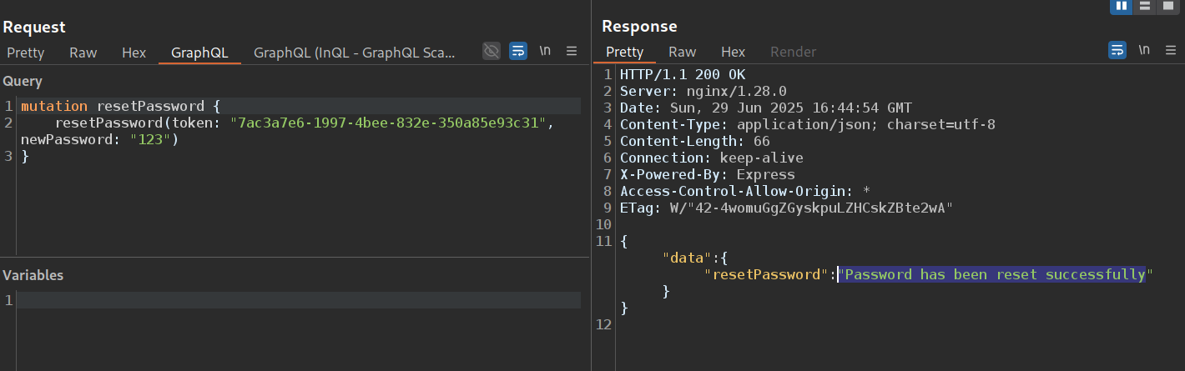Viewport: 1185px width, 371px height.
Task: Switch to top/bottom split layout
Action: 1146,6
